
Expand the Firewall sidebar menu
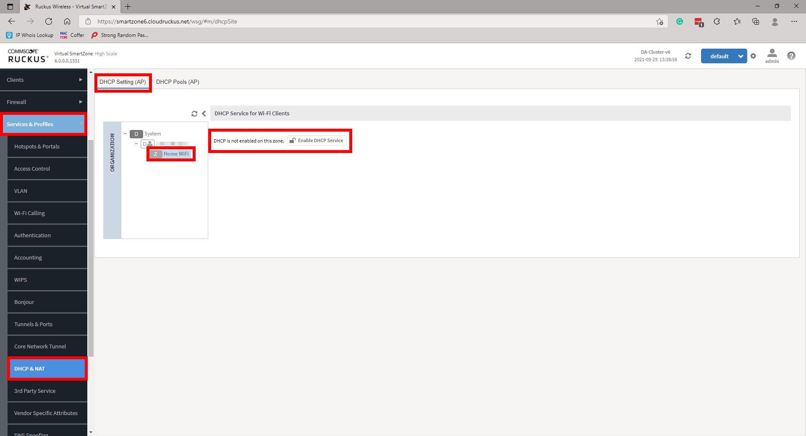[44, 102]
